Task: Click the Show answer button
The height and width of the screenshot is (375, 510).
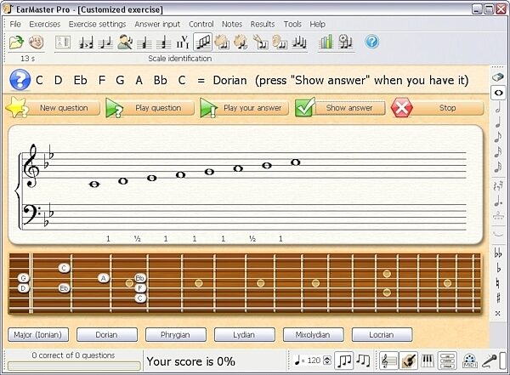Action: click(x=340, y=108)
